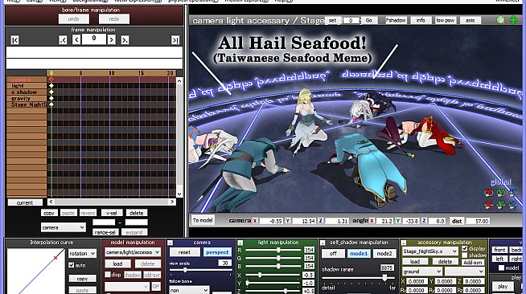Toggle the model disp checkbox
Screen dimensions: 526x294
108,274
